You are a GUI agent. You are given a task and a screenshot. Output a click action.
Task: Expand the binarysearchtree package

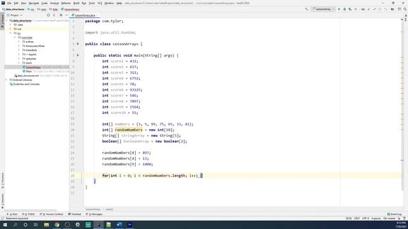[x=19, y=46]
